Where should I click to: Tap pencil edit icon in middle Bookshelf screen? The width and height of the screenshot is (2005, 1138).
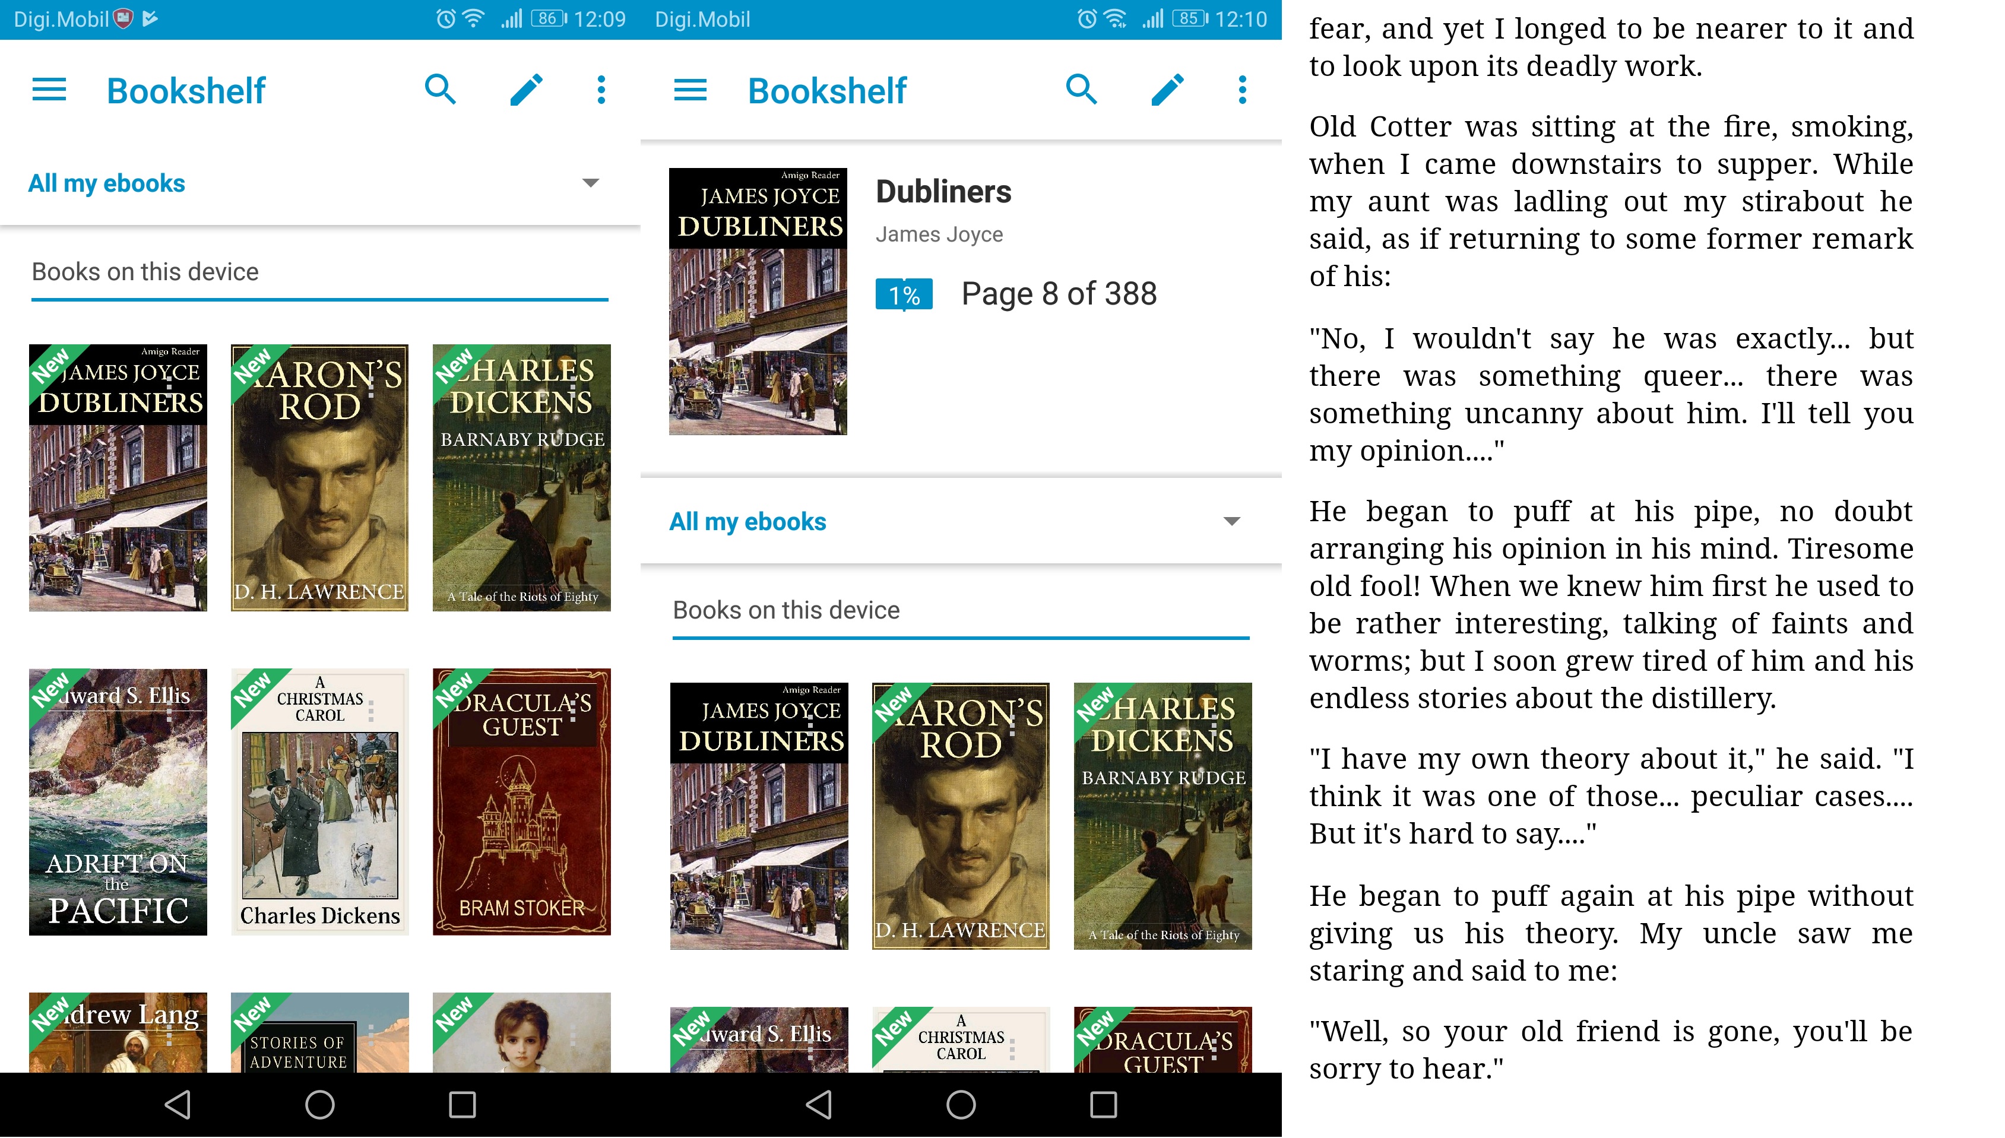click(1168, 90)
